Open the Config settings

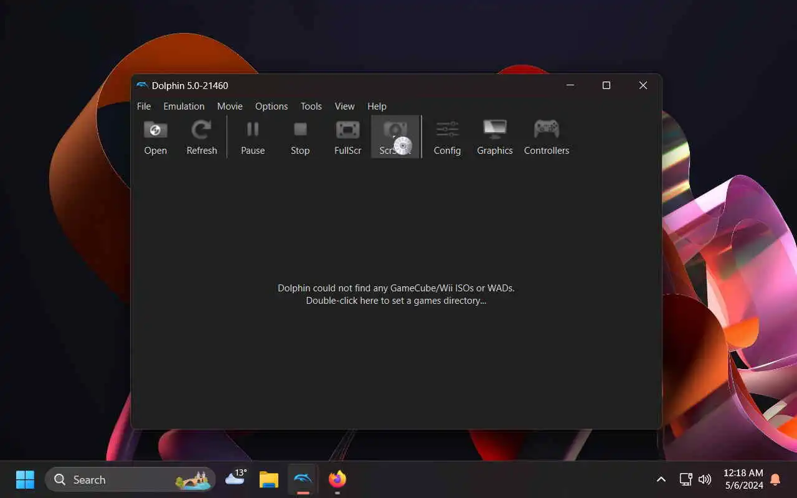(x=447, y=137)
